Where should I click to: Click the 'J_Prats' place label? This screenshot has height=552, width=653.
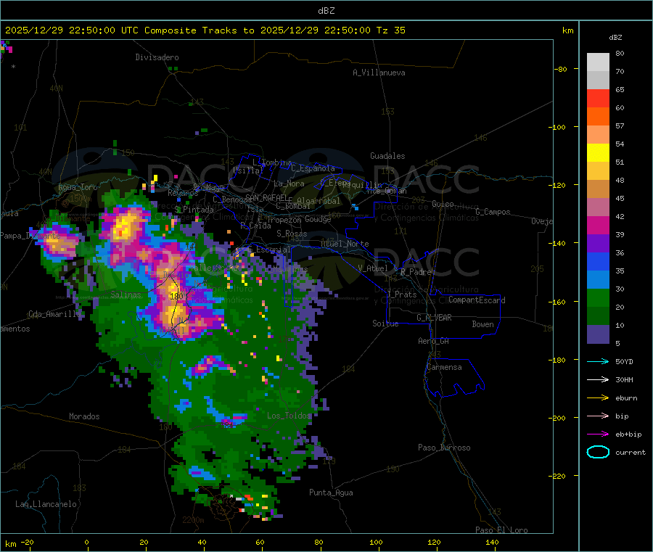pyautogui.click(x=401, y=294)
